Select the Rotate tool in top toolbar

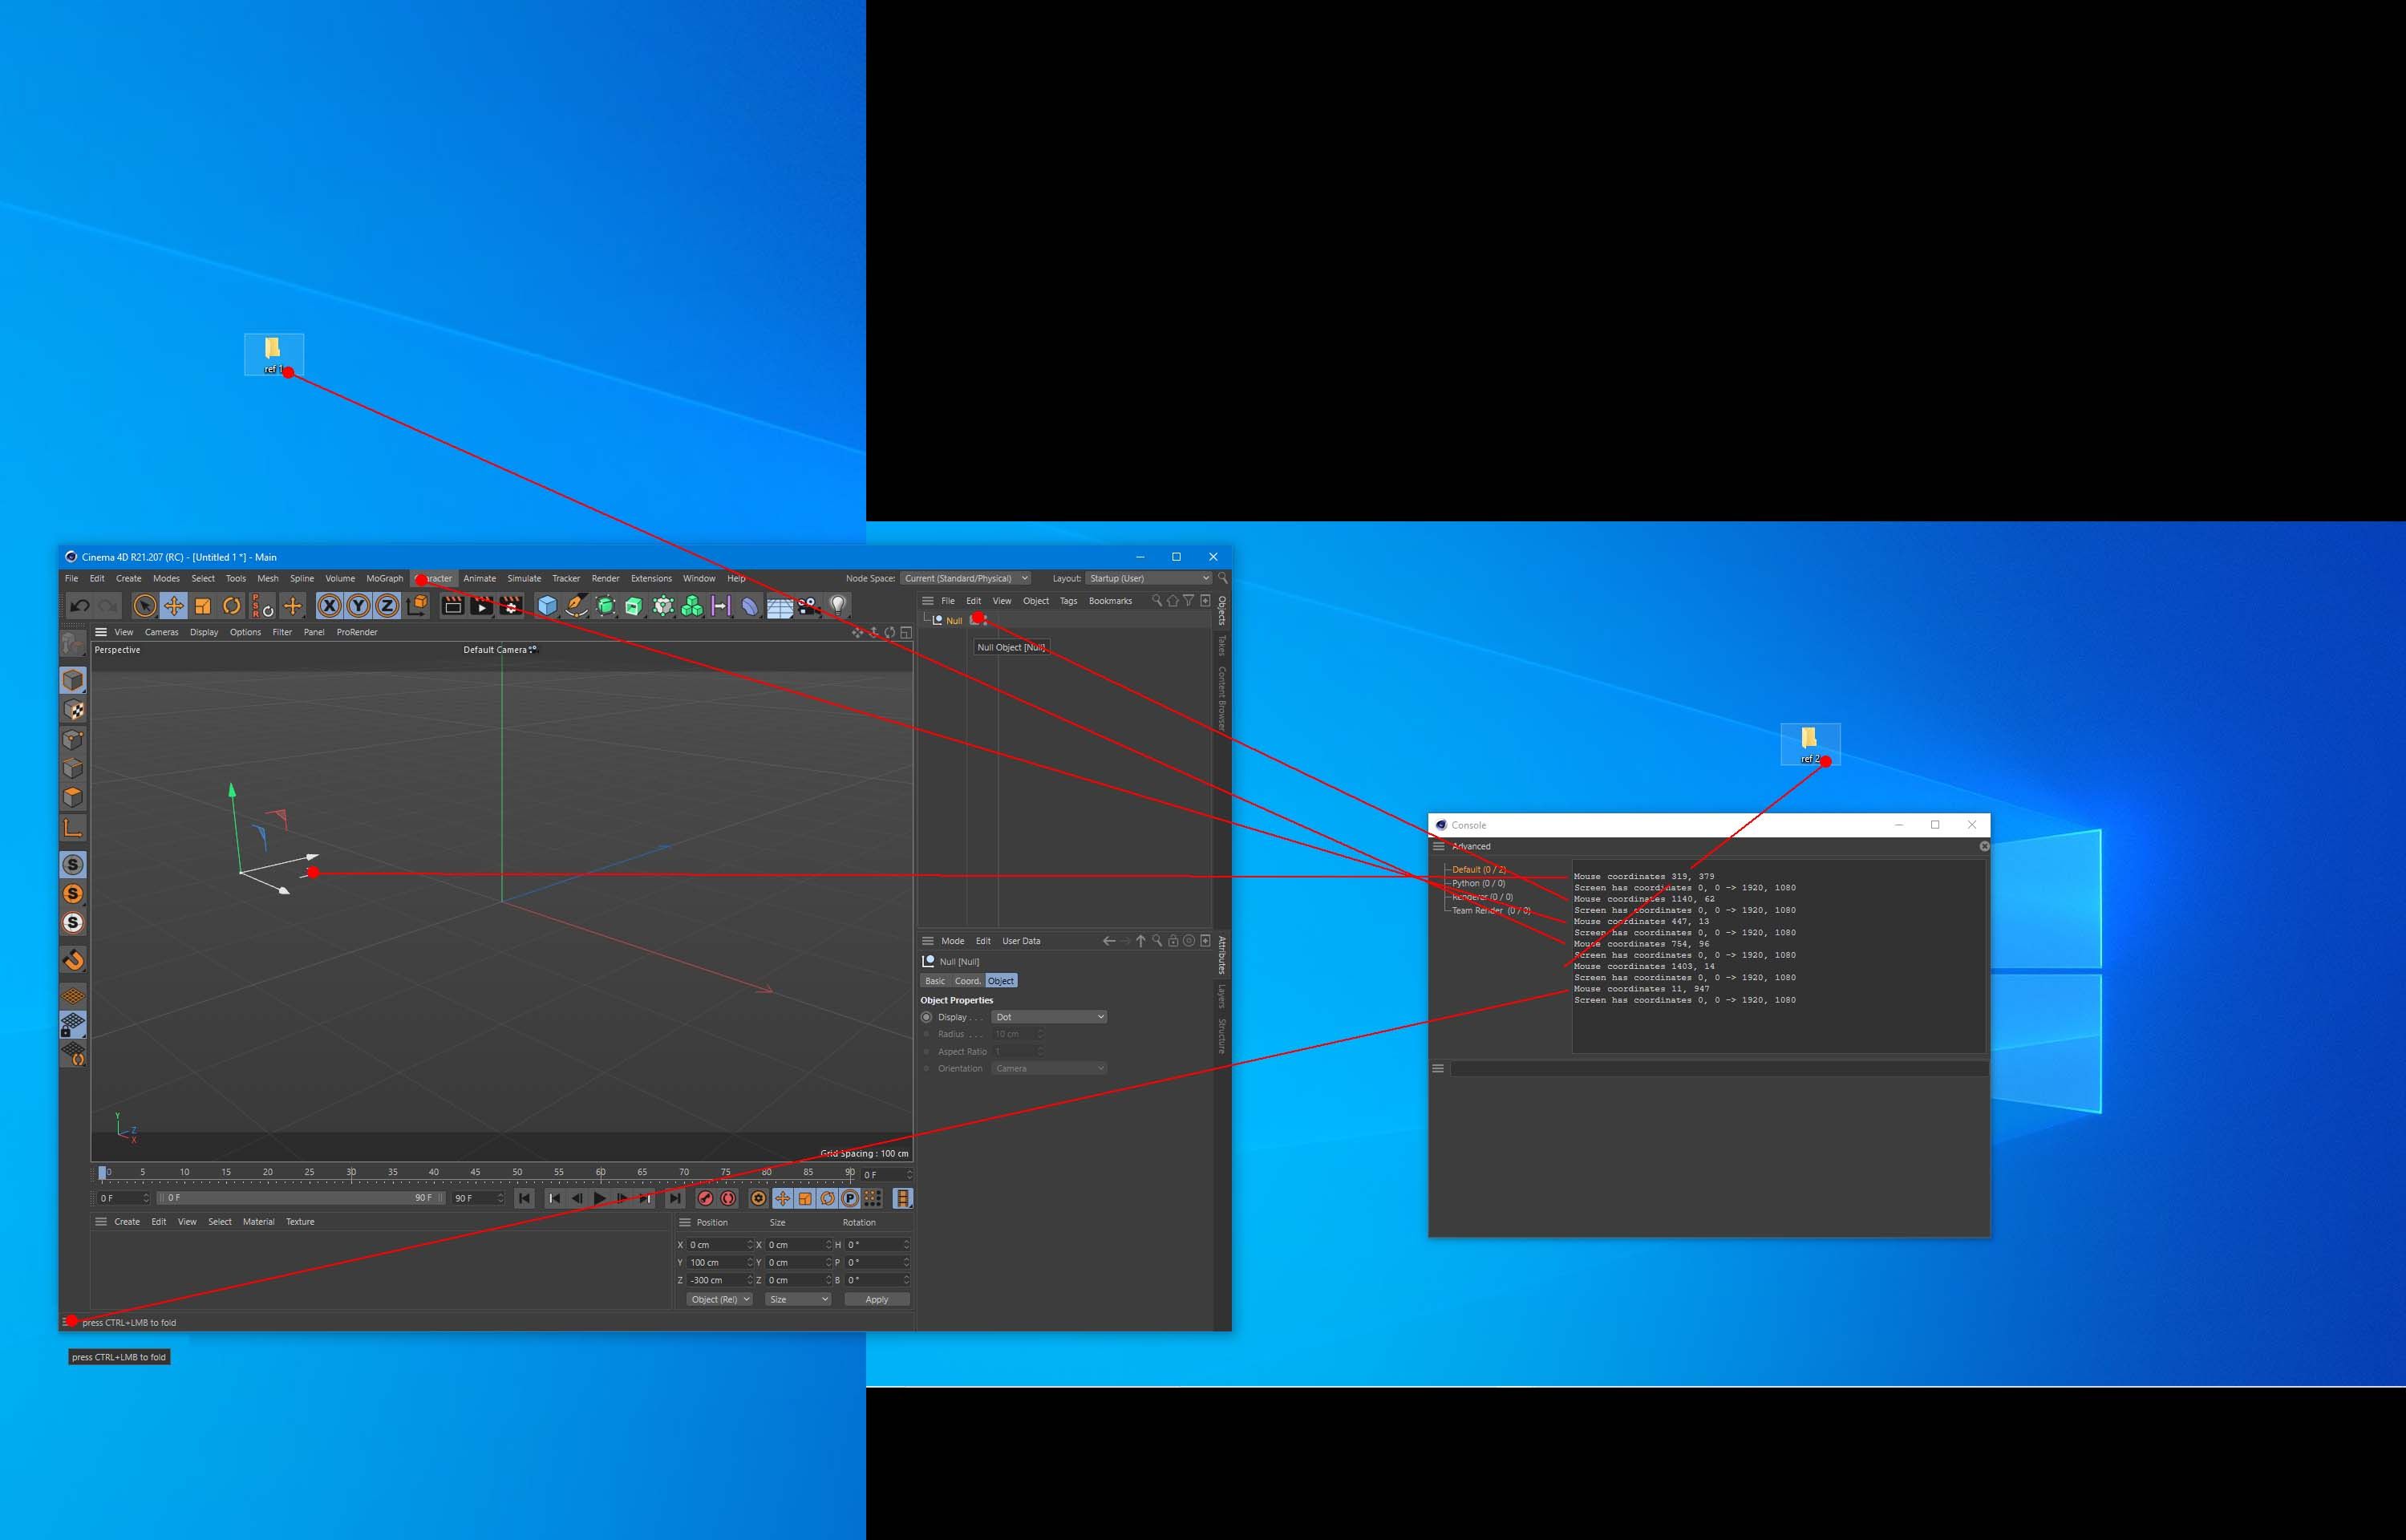click(232, 606)
